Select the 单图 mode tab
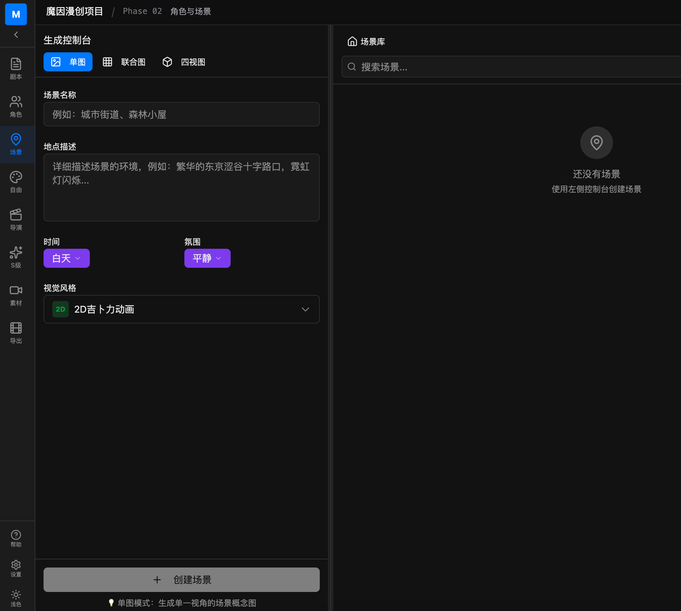This screenshot has height=611, width=681. (x=68, y=62)
